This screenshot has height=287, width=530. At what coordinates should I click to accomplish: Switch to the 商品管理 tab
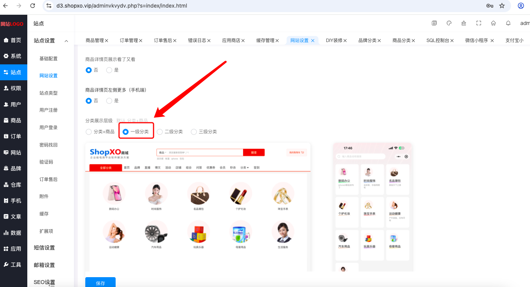tap(94, 41)
